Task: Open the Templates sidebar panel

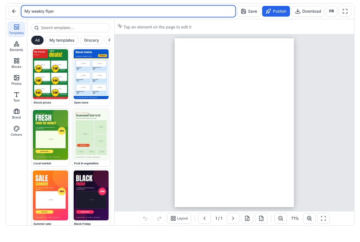Action: (16, 29)
